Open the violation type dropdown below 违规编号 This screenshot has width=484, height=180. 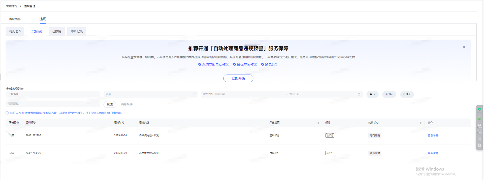(53, 104)
